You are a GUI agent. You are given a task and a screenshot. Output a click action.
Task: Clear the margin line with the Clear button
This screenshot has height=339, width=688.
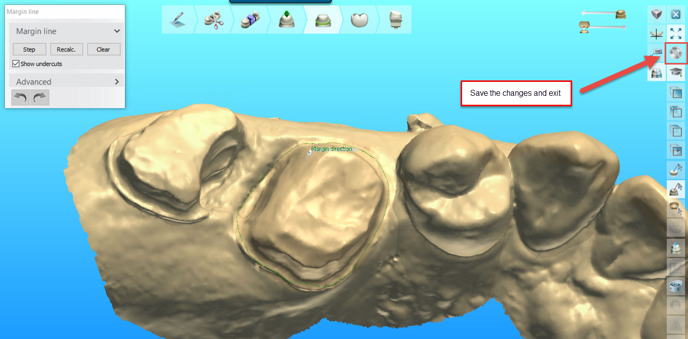103,49
